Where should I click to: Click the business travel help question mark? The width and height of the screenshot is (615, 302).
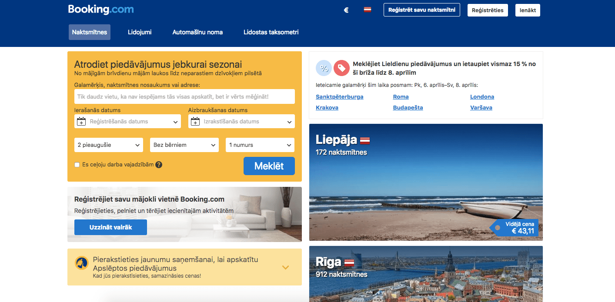pos(159,165)
